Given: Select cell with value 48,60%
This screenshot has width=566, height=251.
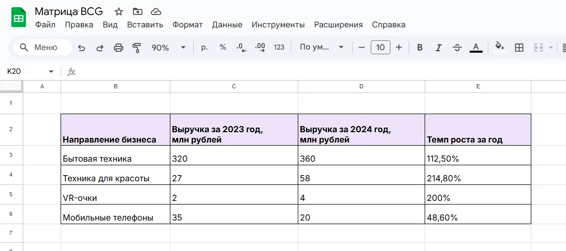Looking at the screenshot, I should pos(478,214).
